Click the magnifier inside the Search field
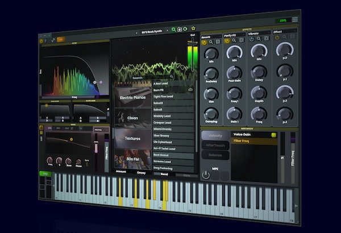This screenshot has width=341, height=233. click(172, 77)
